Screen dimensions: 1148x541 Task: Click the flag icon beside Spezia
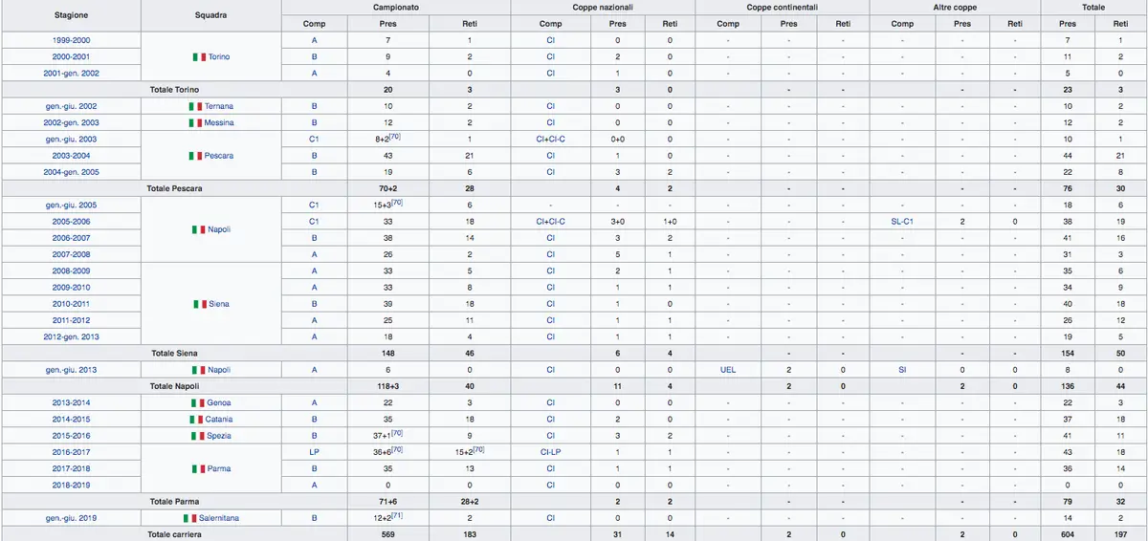point(196,436)
